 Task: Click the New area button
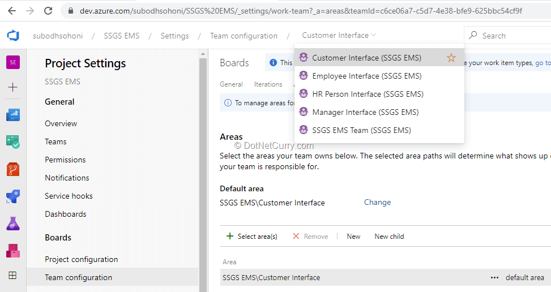click(x=353, y=236)
